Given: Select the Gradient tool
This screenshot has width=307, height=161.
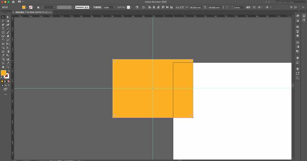Looking at the screenshot, I should [x=8, y=52].
